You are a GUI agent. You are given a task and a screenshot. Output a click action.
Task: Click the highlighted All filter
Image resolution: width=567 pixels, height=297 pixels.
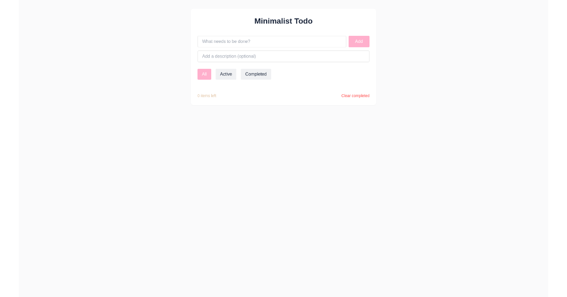204,74
